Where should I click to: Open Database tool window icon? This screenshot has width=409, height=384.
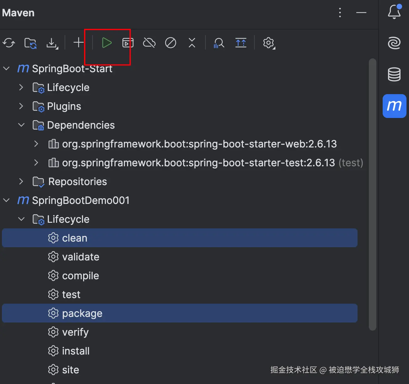pyautogui.click(x=394, y=74)
